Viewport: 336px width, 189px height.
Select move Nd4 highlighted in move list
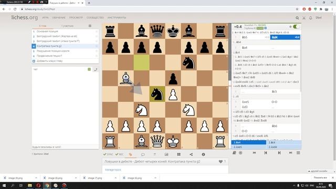click(x=285, y=37)
